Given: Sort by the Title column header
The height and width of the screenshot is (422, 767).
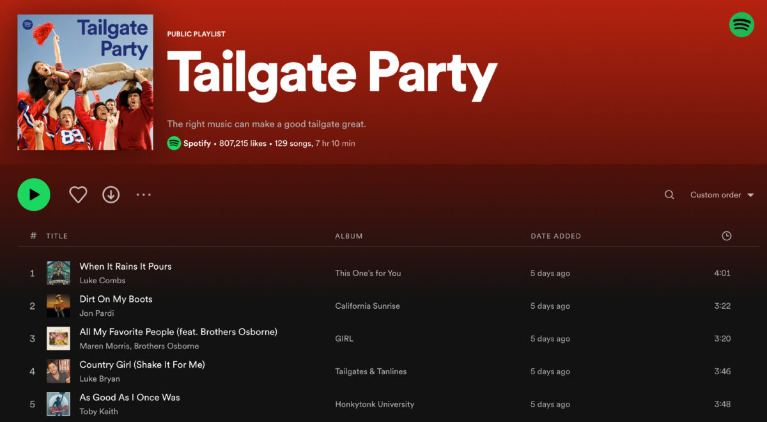Looking at the screenshot, I should coord(57,236).
